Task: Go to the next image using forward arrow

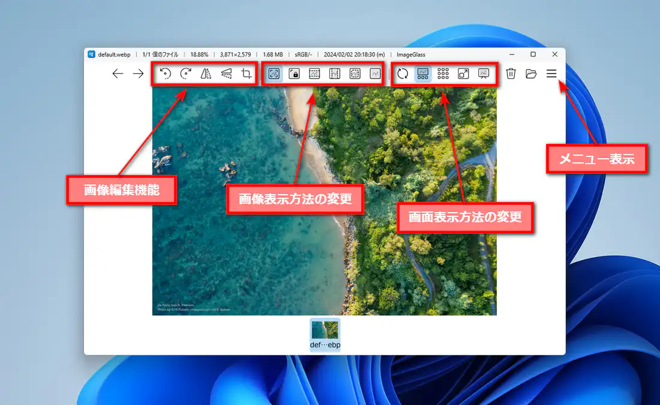Action: (139, 74)
